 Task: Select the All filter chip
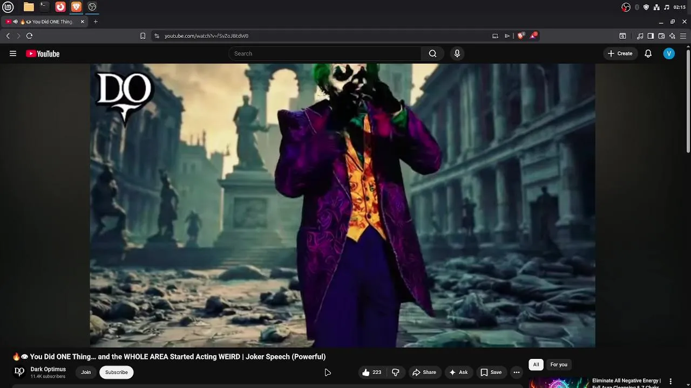536,365
